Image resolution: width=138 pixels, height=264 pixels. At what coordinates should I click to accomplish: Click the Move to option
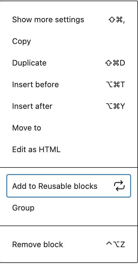(69, 128)
